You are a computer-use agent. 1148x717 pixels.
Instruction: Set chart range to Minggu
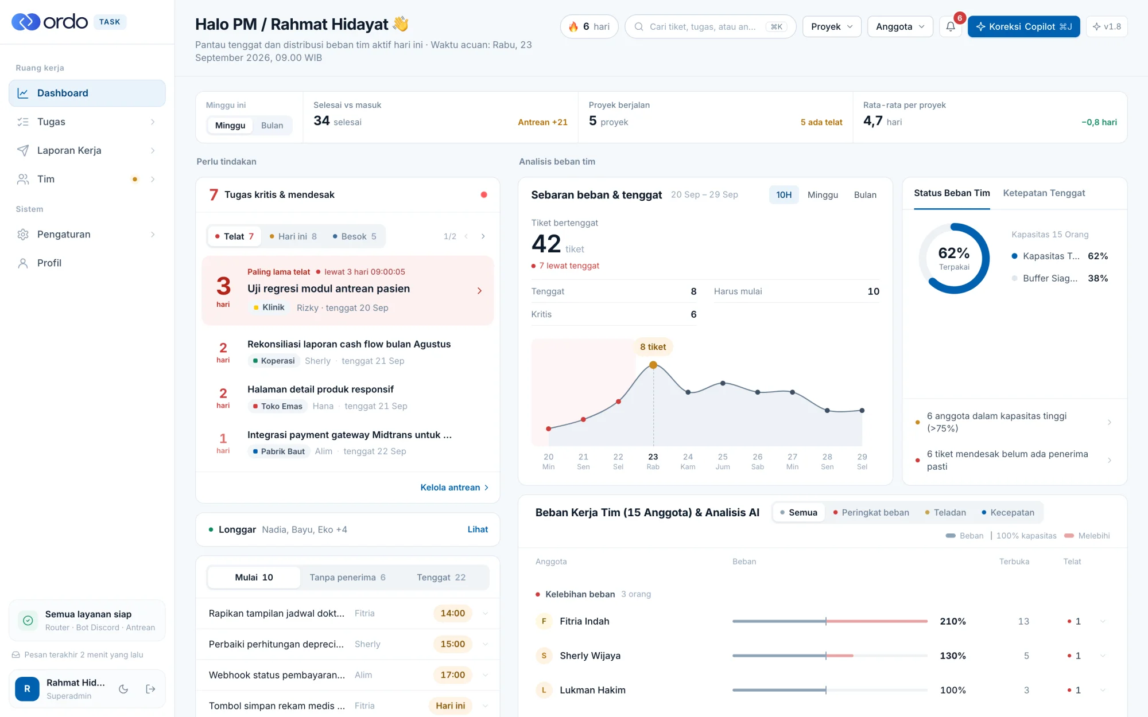click(x=823, y=195)
